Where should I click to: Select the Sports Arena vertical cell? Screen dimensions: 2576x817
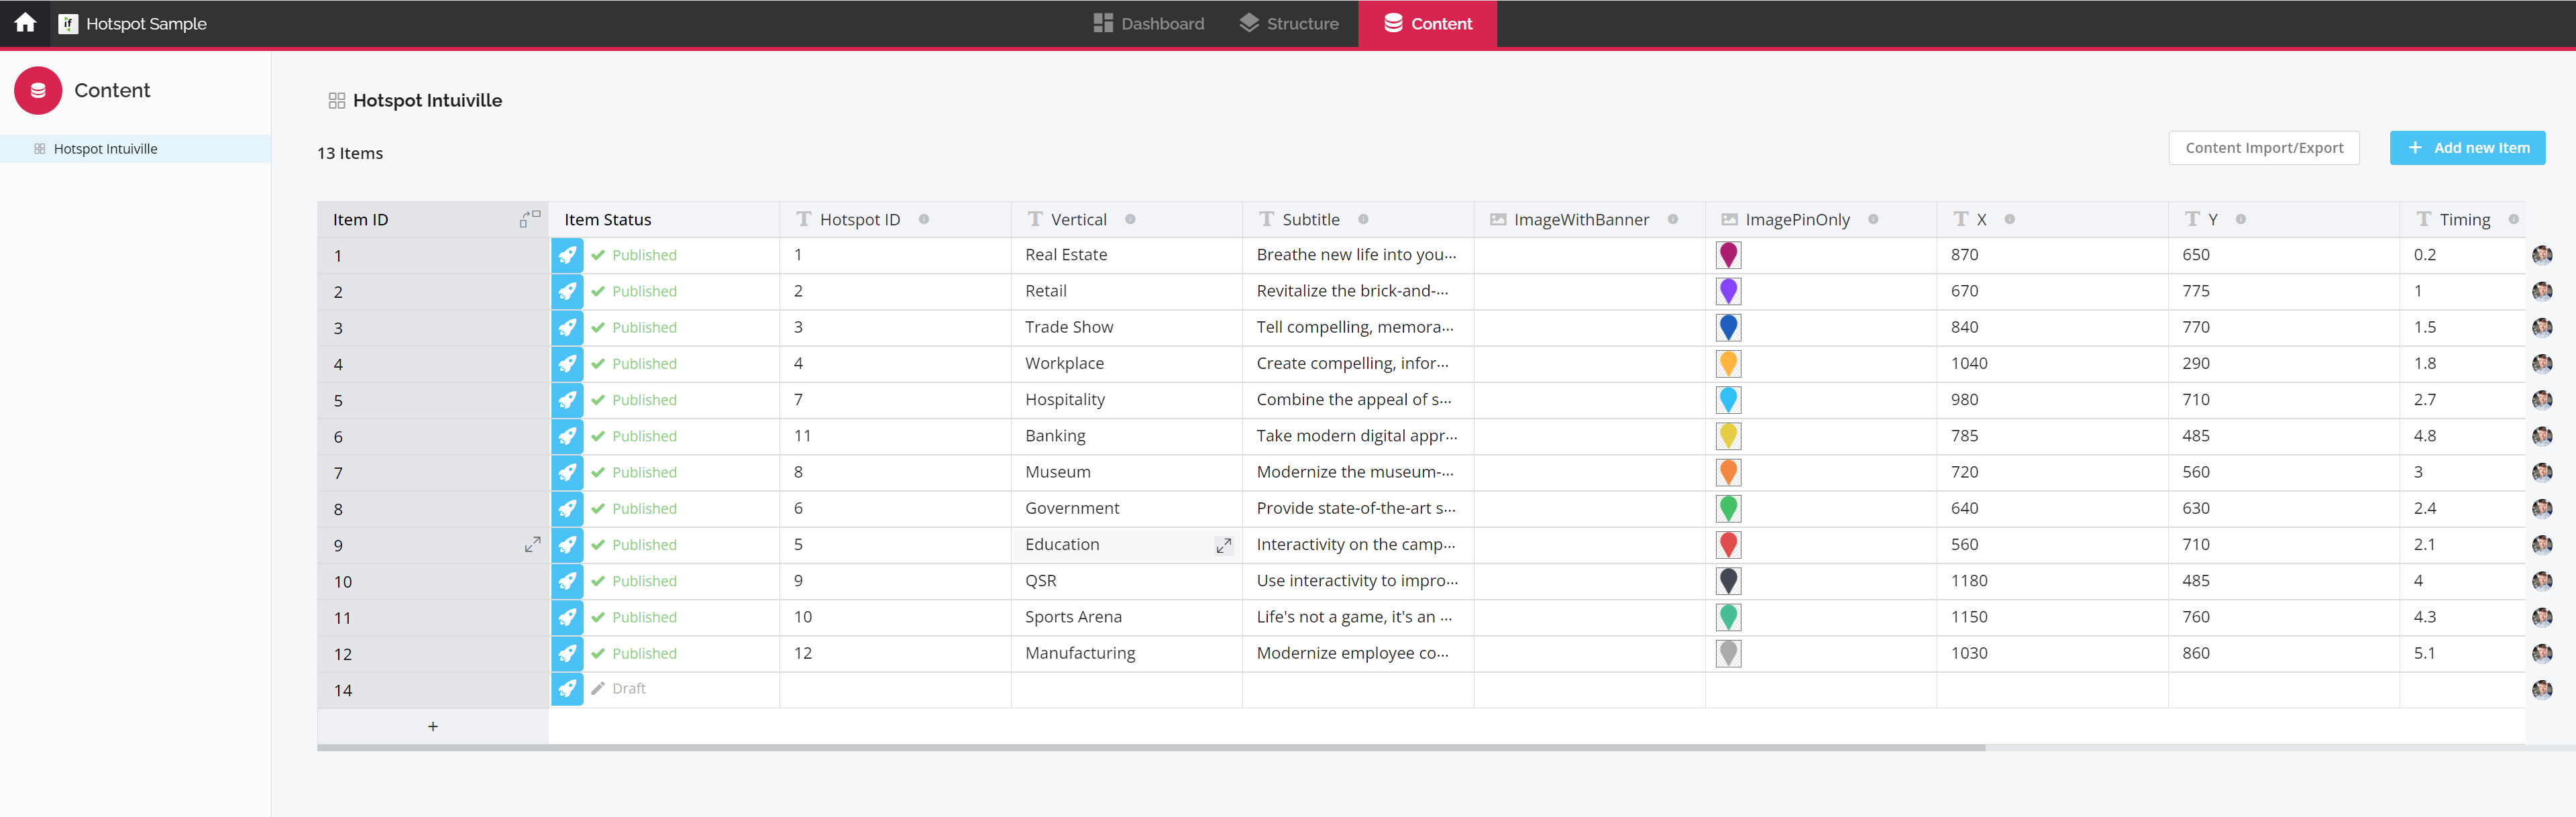pos(1127,617)
